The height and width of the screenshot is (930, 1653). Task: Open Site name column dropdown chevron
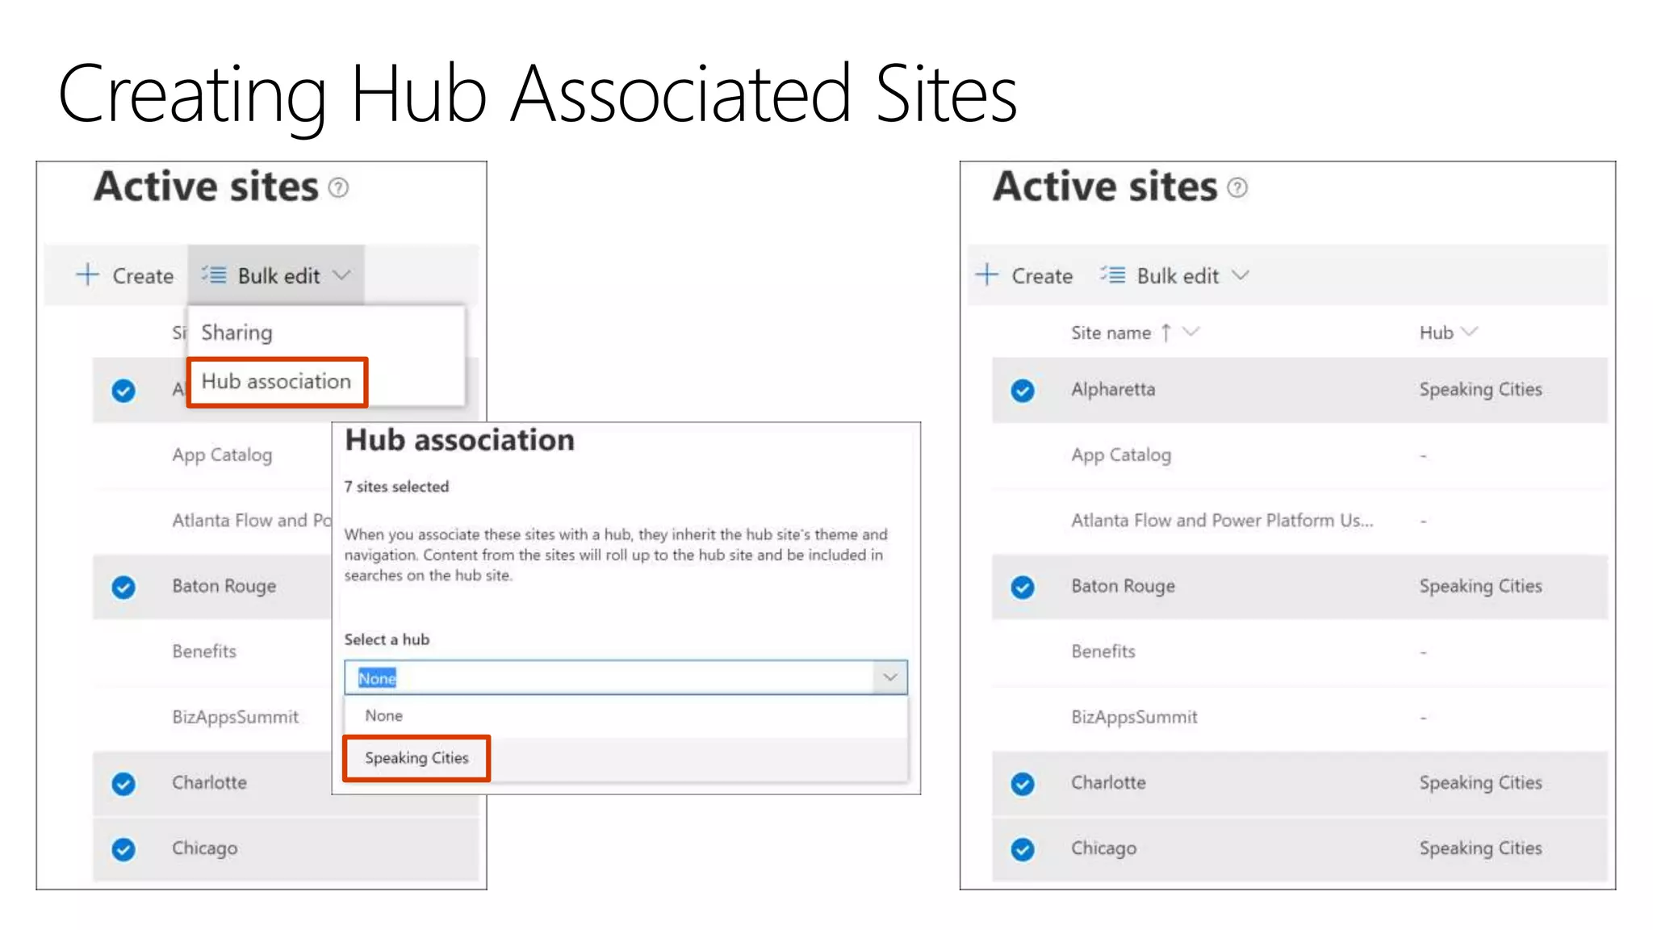pyautogui.click(x=1191, y=332)
